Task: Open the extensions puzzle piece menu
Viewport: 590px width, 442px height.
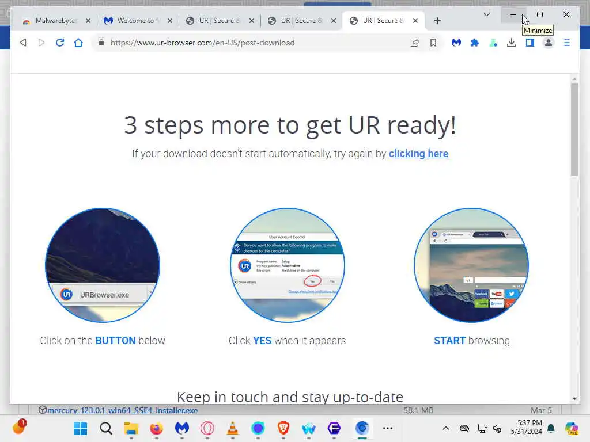Action: pos(475,43)
